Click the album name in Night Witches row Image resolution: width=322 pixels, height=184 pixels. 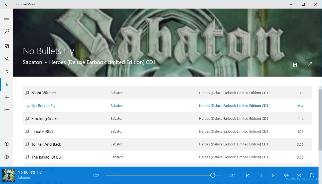(233, 93)
